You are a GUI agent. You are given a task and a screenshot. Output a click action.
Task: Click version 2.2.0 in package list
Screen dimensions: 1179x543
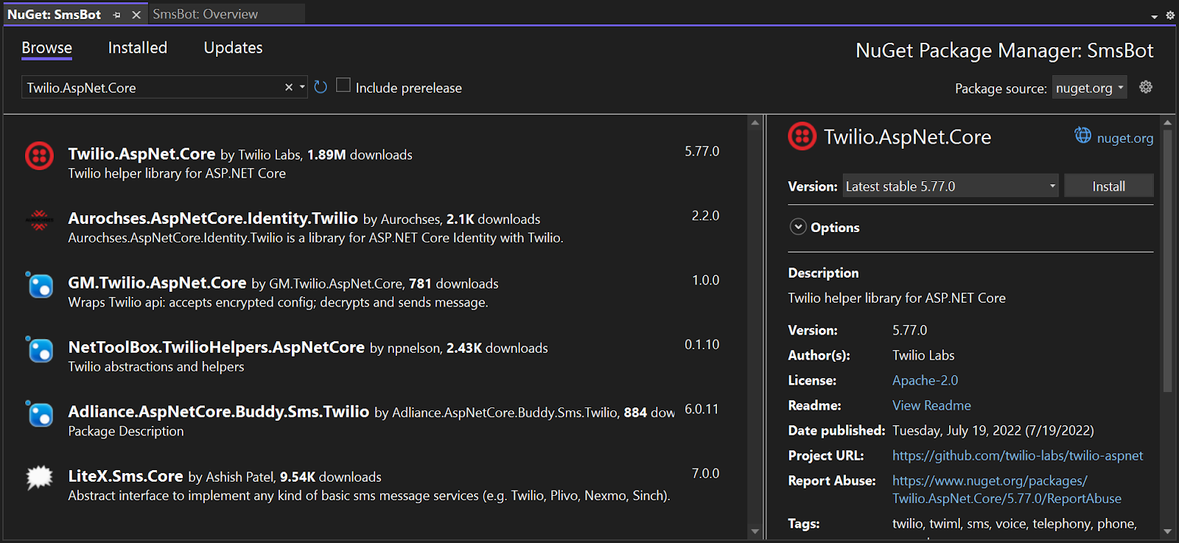[705, 216]
